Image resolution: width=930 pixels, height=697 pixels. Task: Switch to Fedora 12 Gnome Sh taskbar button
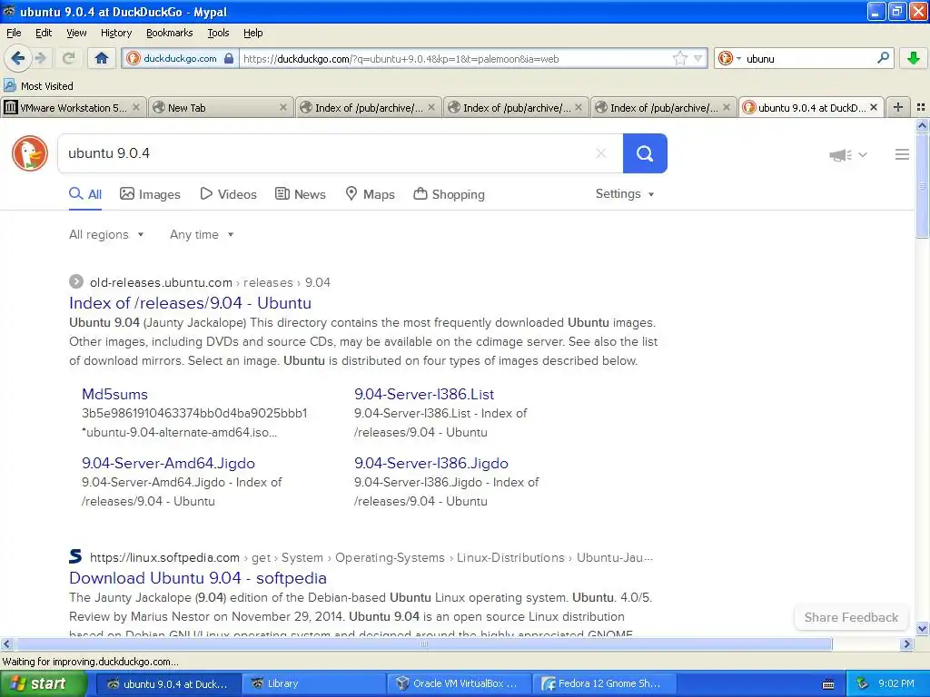tap(603, 683)
